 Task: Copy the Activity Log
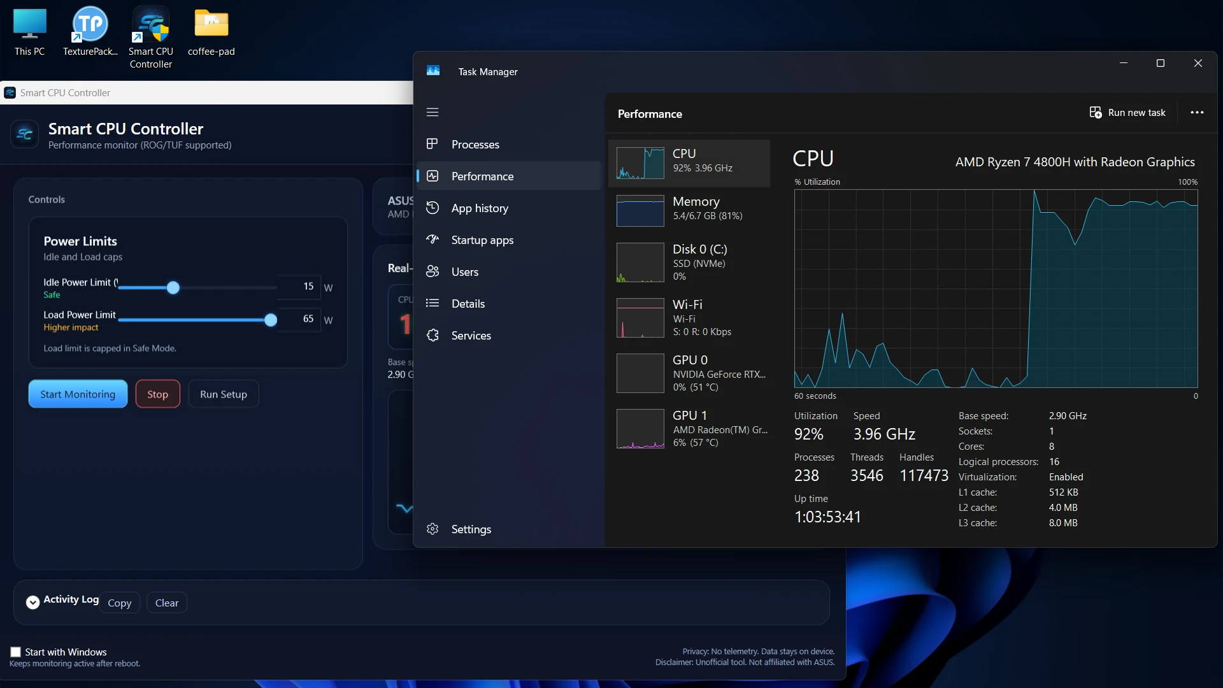pyautogui.click(x=120, y=603)
